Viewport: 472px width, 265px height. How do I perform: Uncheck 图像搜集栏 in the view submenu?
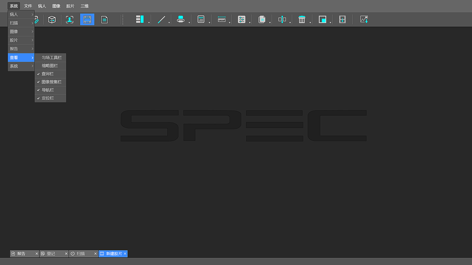(51, 82)
